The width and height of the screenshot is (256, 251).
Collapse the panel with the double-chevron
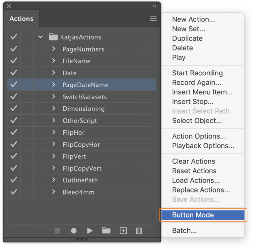(154, 5)
